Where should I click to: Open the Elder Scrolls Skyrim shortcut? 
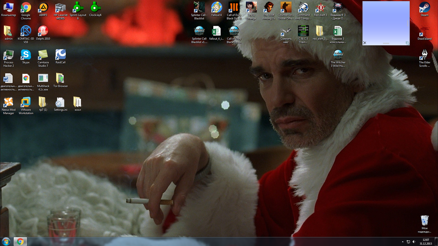(x=424, y=55)
